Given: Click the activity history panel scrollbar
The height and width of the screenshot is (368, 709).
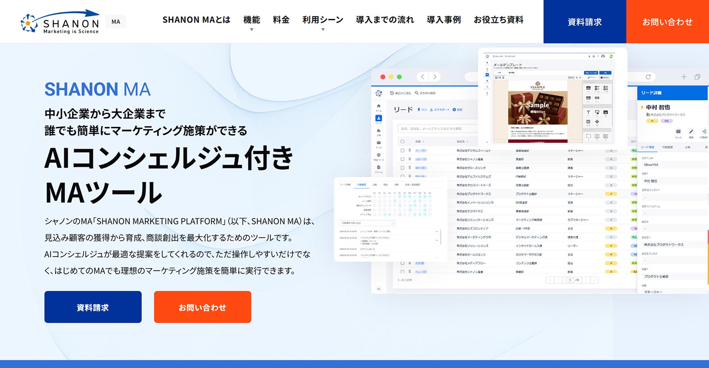Looking at the screenshot, I should tap(440, 237).
